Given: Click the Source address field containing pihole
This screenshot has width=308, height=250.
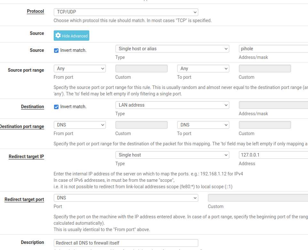Looking at the screenshot, I should pyautogui.click(x=273, y=49).
